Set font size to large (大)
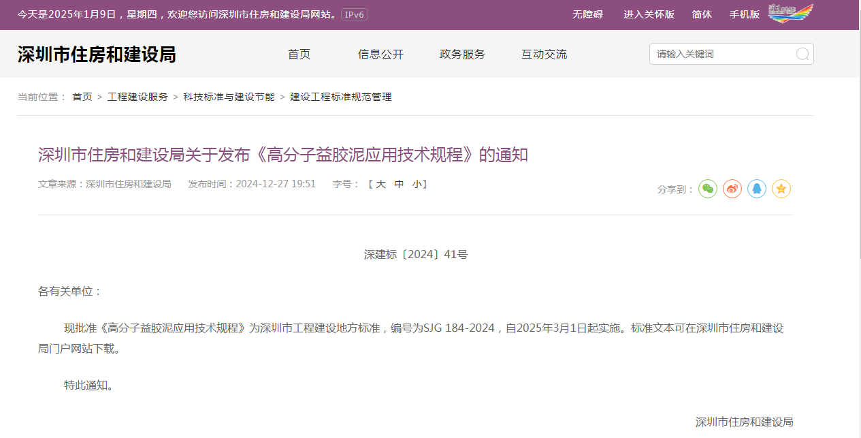Screen dimensions: 861x438 (381, 184)
